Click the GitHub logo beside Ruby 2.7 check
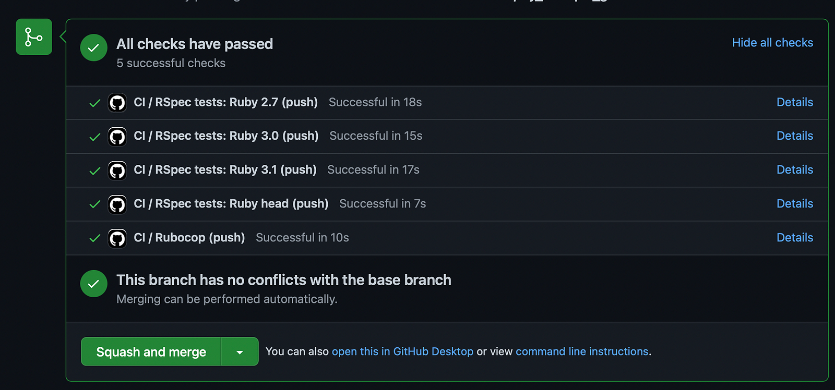The width and height of the screenshot is (835, 390). point(117,103)
